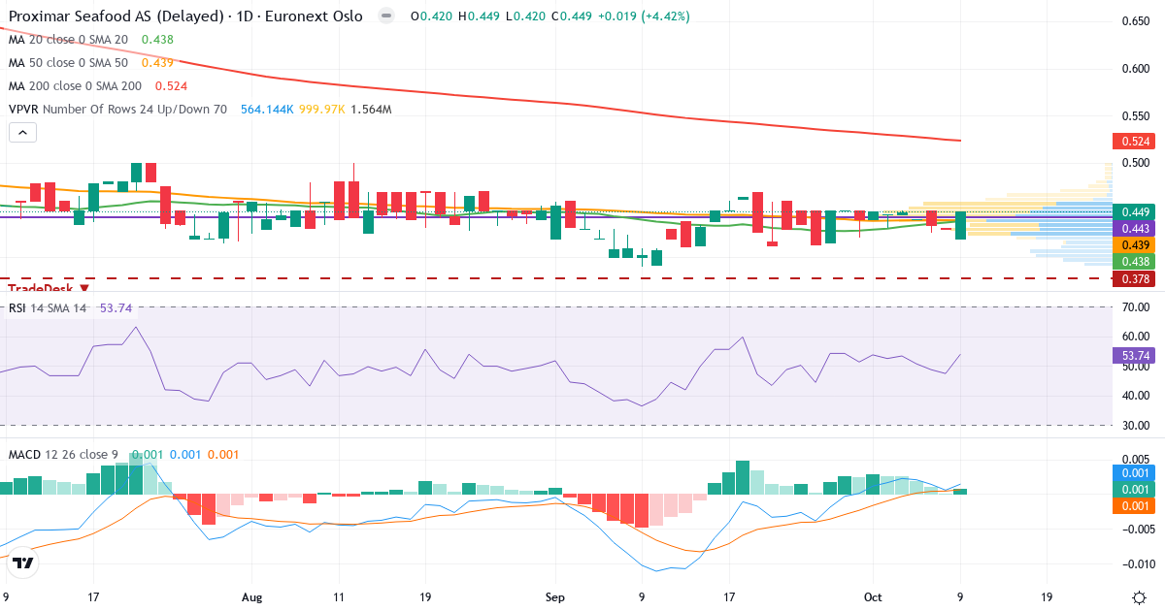Click the green 0.438 MA 20 axis label

pyautogui.click(x=1132, y=262)
